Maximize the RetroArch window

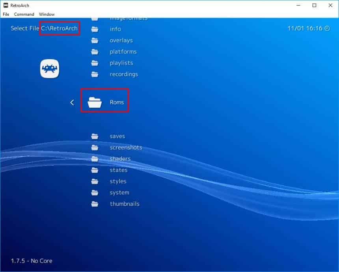(x=314, y=6)
